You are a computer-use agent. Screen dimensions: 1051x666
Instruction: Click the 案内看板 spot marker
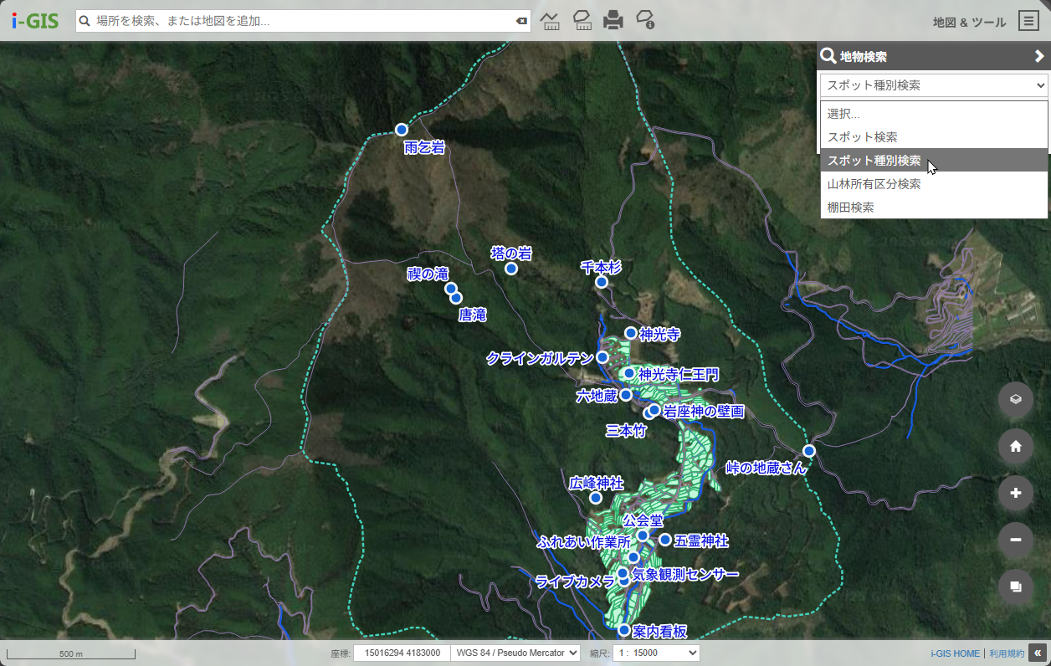(x=624, y=630)
